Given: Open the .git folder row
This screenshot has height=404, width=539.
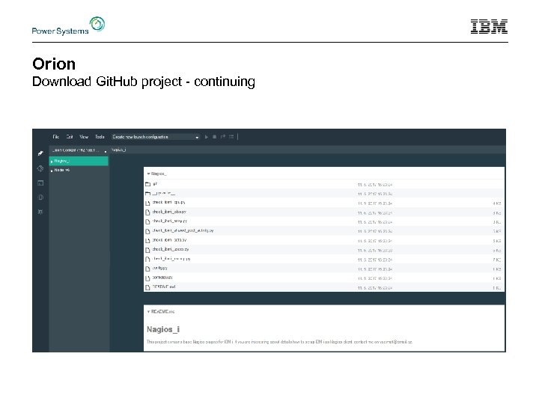Looking at the screenshot, I should 324,184.
